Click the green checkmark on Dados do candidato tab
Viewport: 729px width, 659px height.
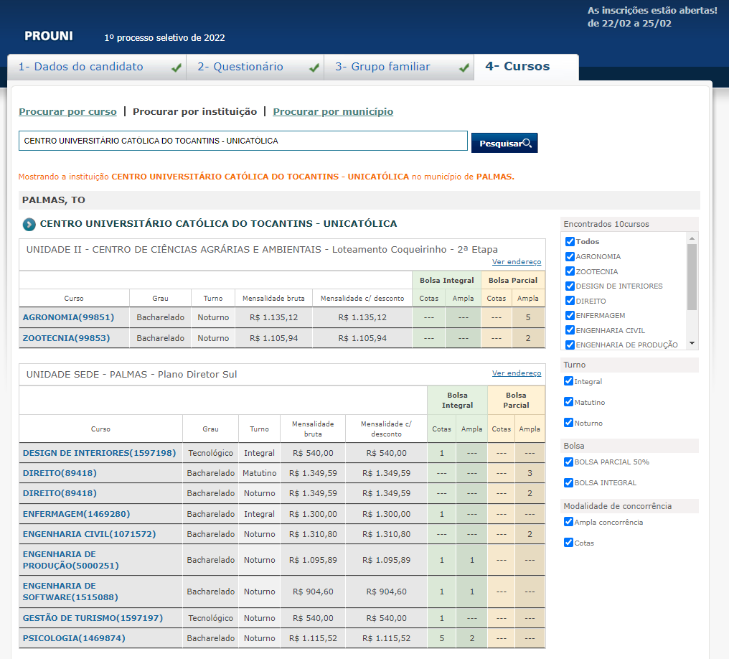tap(177, 68)
